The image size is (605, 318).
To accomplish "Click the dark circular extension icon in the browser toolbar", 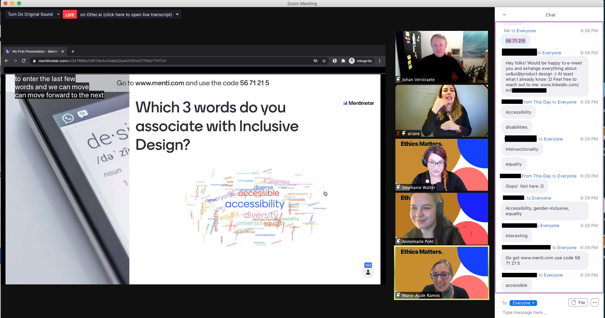I will tap(335, 61).
